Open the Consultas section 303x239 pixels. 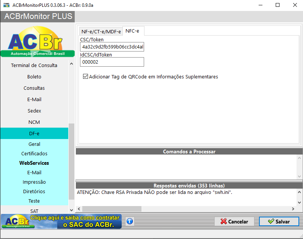(x=34, y=88)
